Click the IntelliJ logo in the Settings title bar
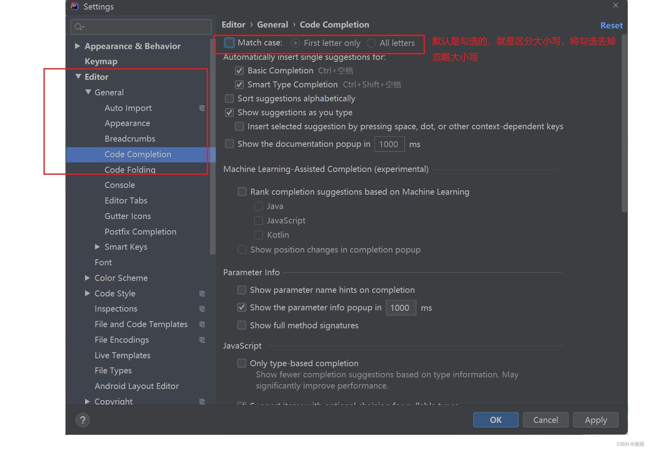This screenshot has width=650, height=450. click(75, 6)
